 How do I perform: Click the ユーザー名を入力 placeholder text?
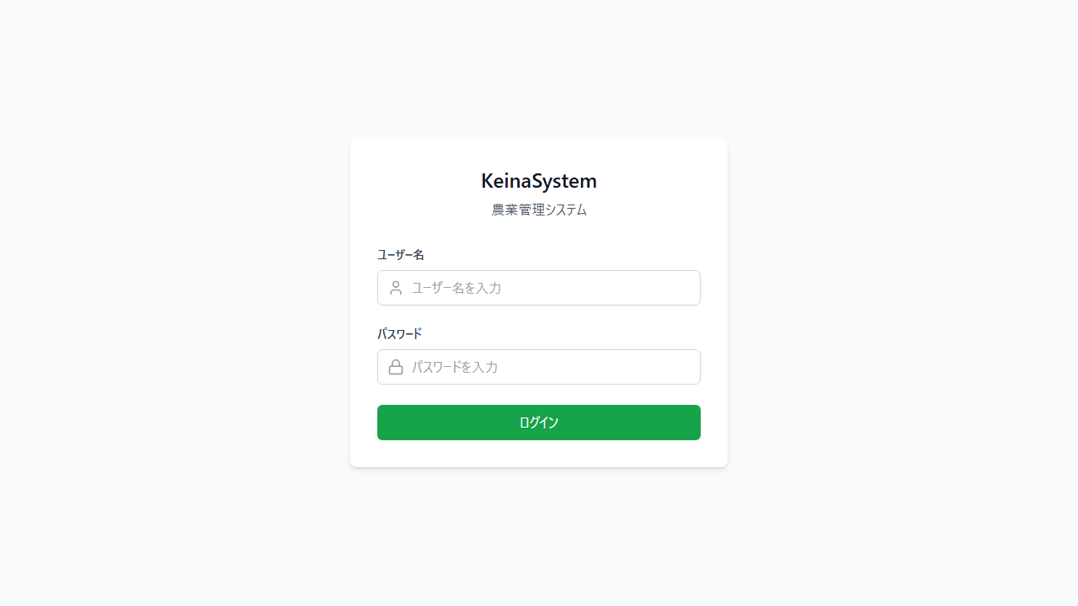click(x=456, y=288)
